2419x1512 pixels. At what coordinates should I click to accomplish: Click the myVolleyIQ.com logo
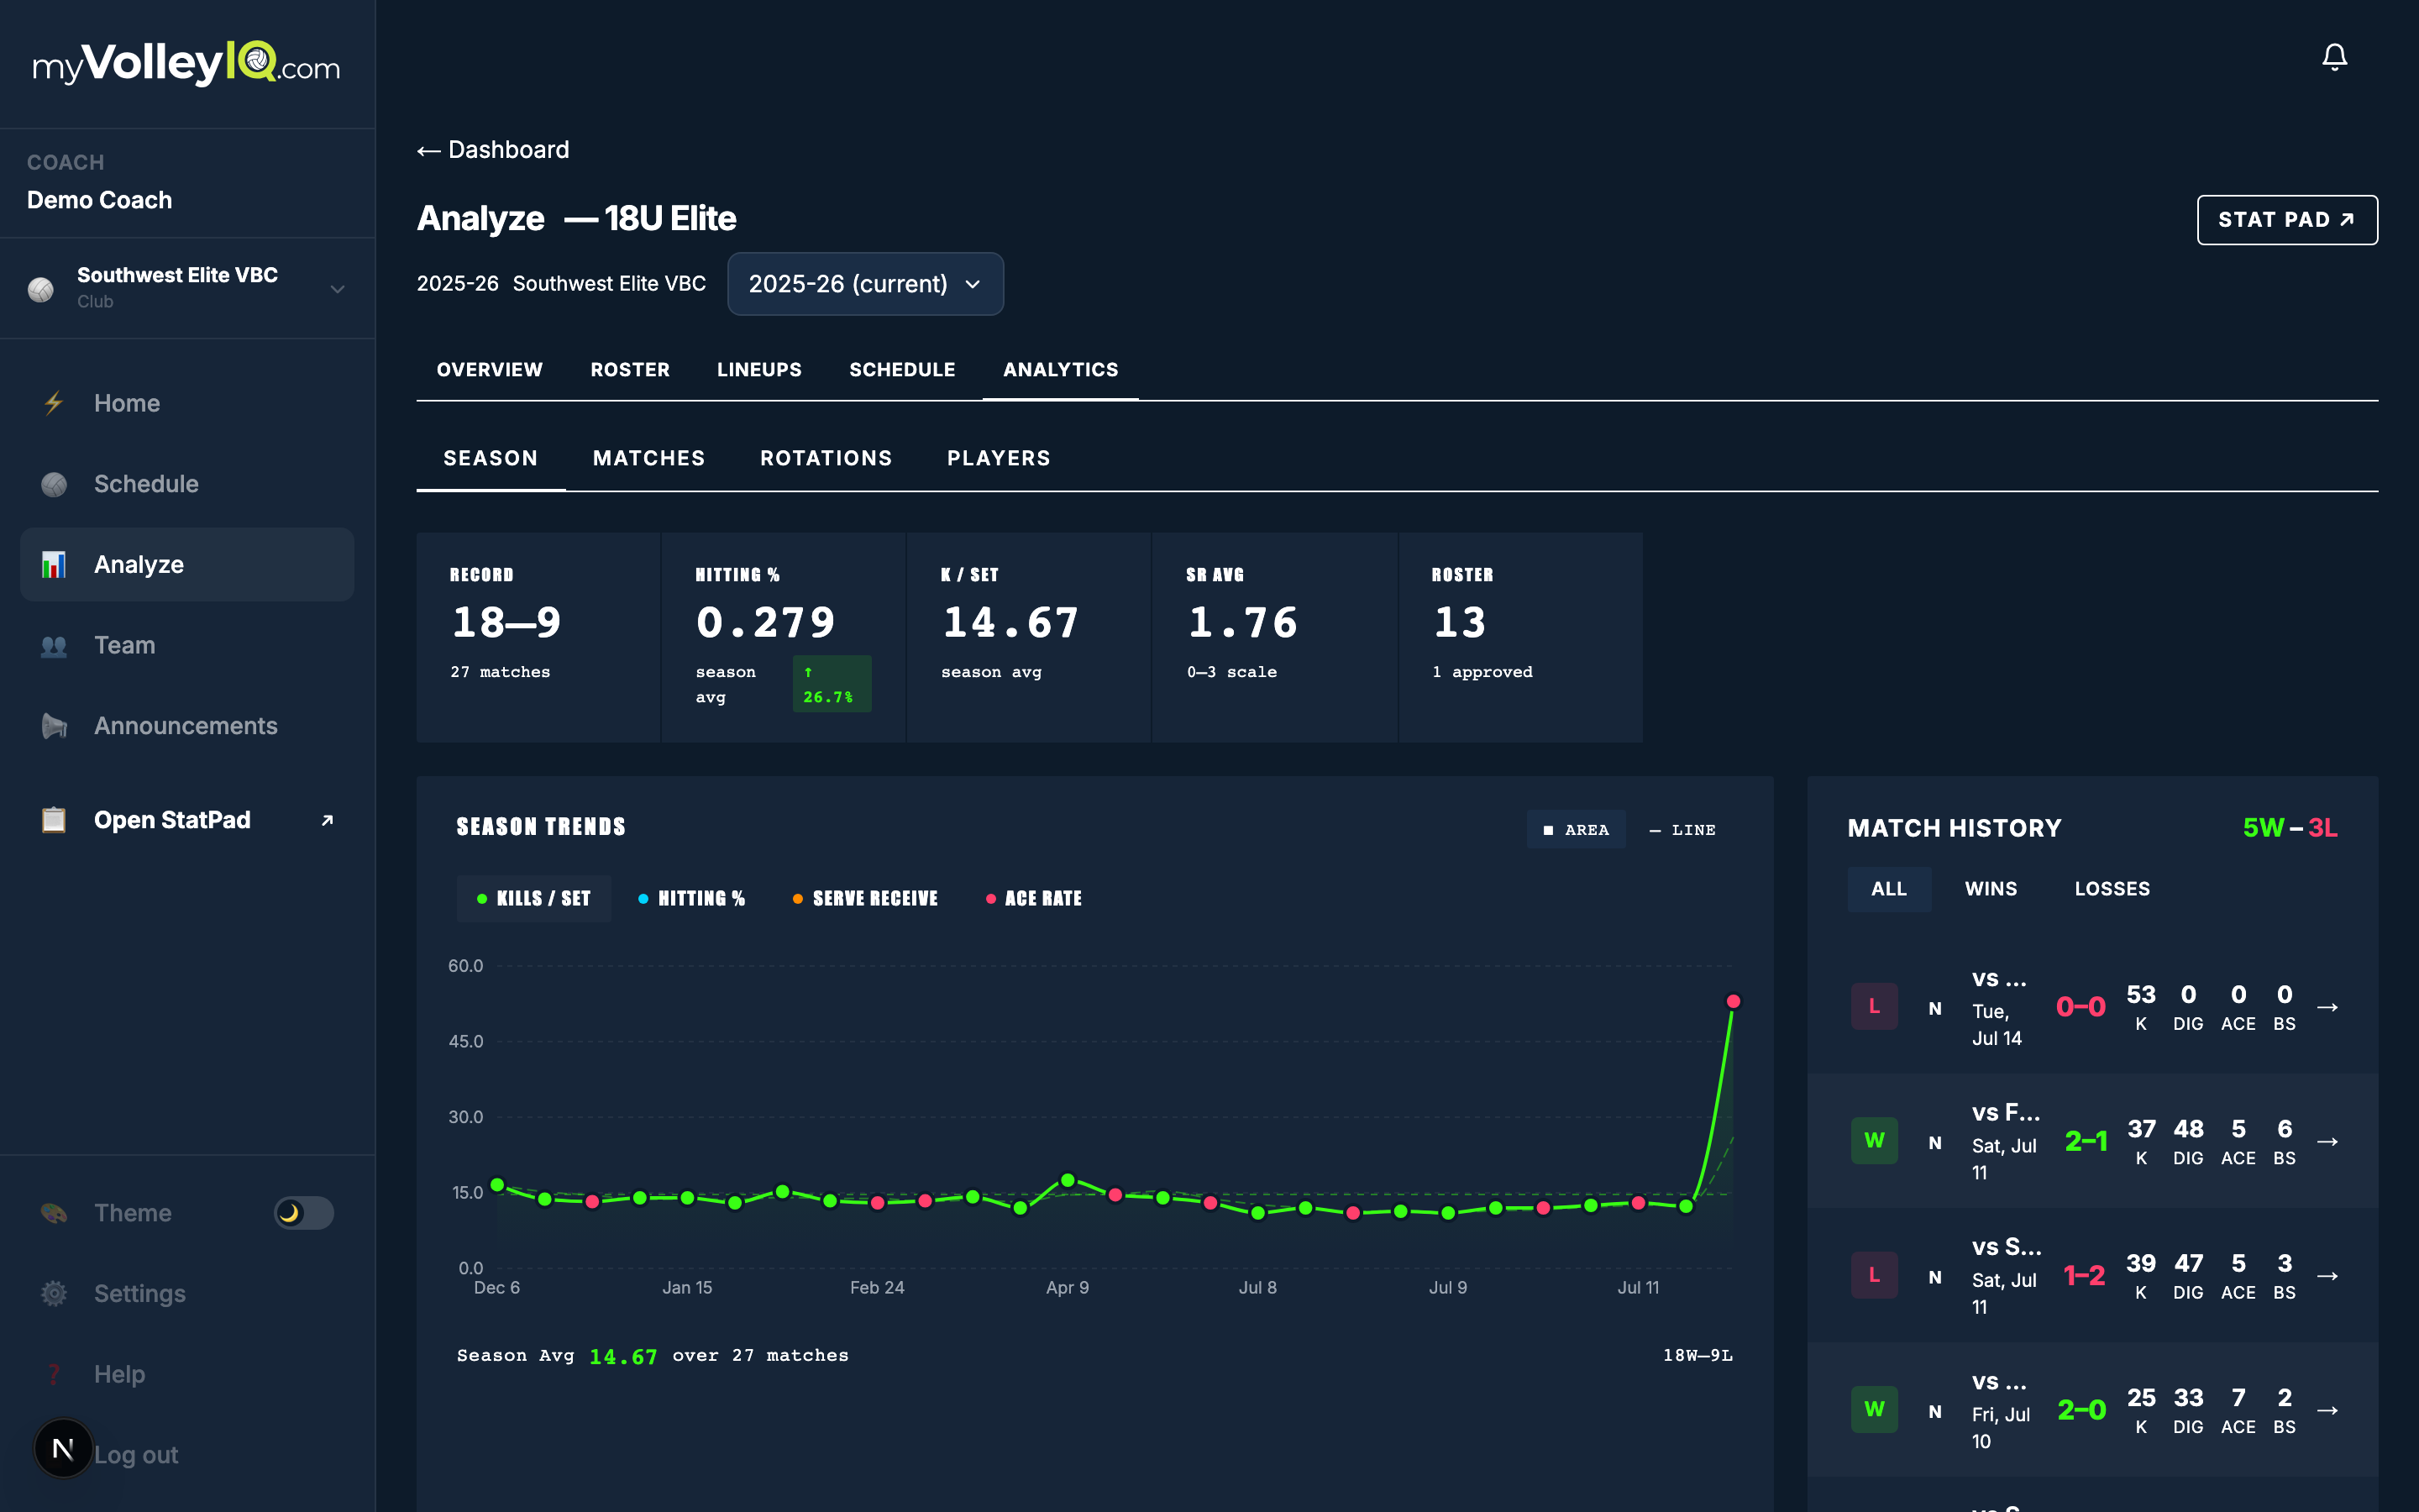click(187, 64)
